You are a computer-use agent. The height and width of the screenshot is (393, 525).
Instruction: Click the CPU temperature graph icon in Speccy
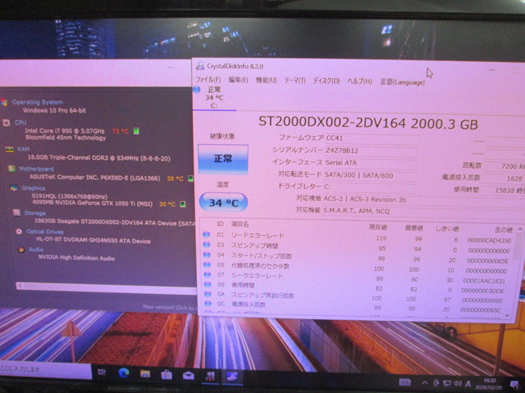tap(136, 131)
